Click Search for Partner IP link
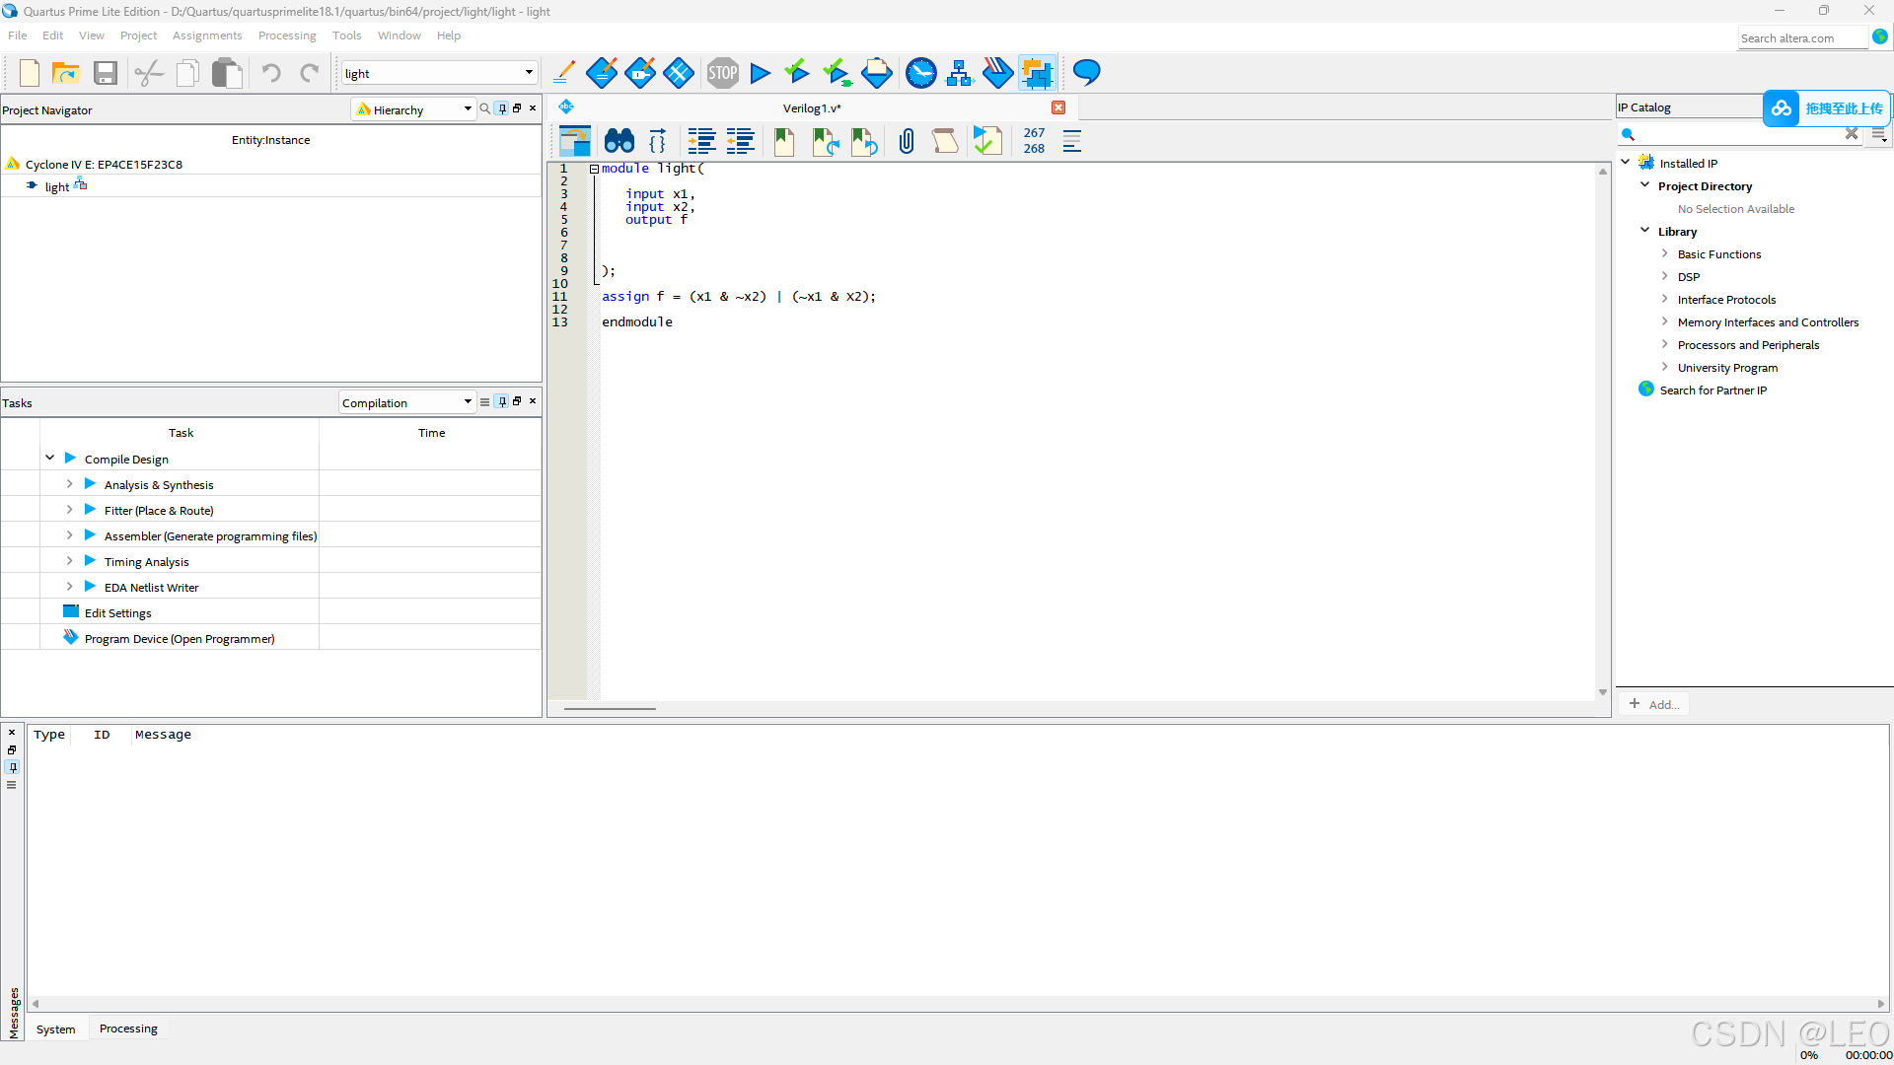 click(1712, 390)
